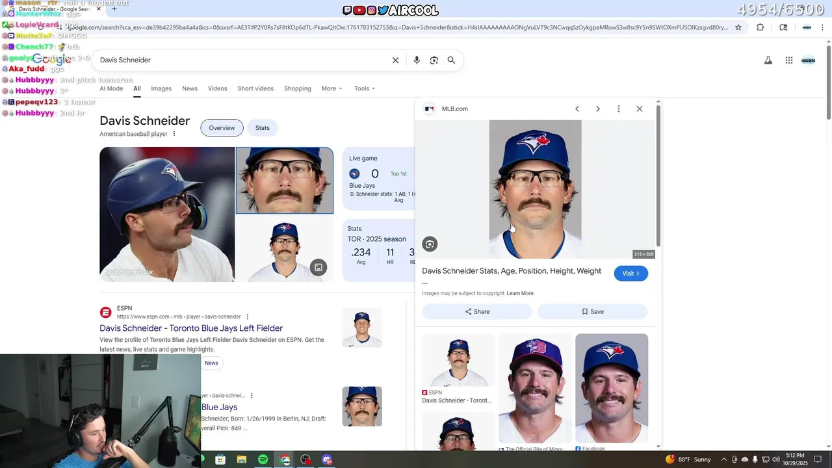832x468 pixels.
Task: Open File Explorer from the taskbar
Action: click(x=241, y=460)
